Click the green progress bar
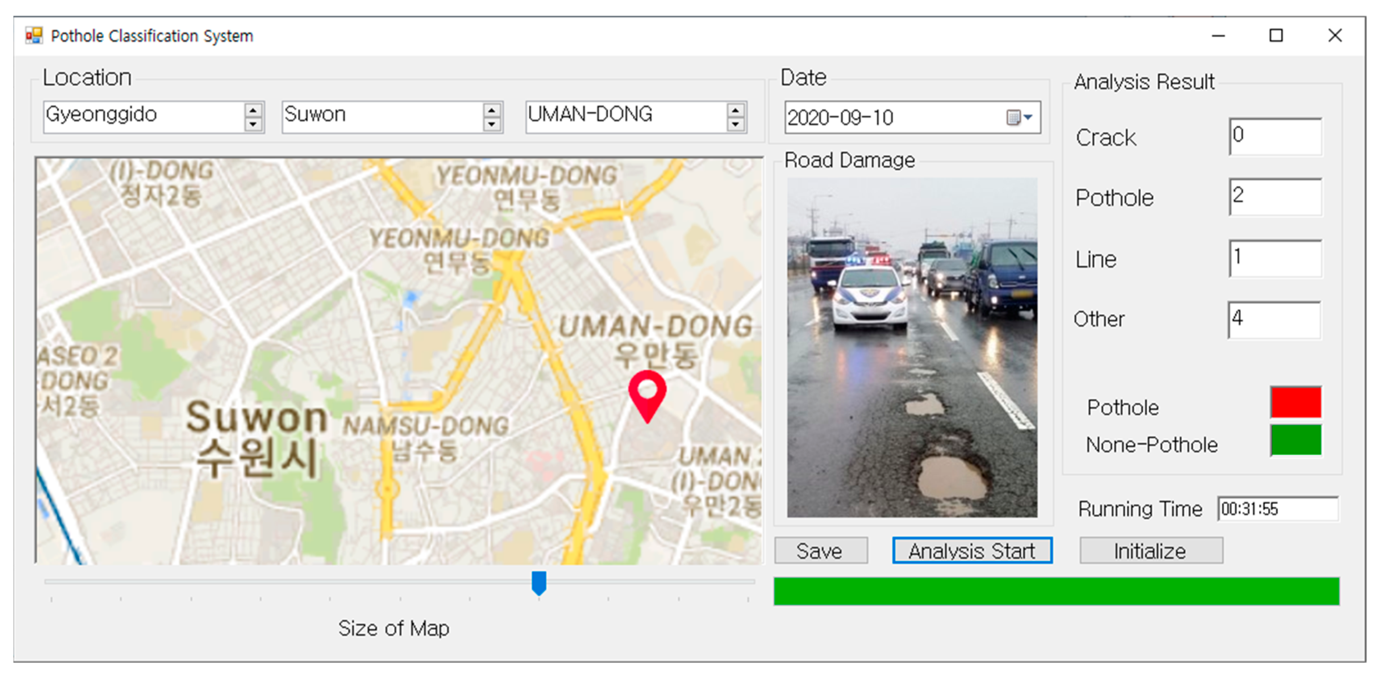The image size is (1377, 676). [x=1056, y=591]
